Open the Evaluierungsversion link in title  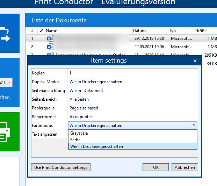(138, 2)
